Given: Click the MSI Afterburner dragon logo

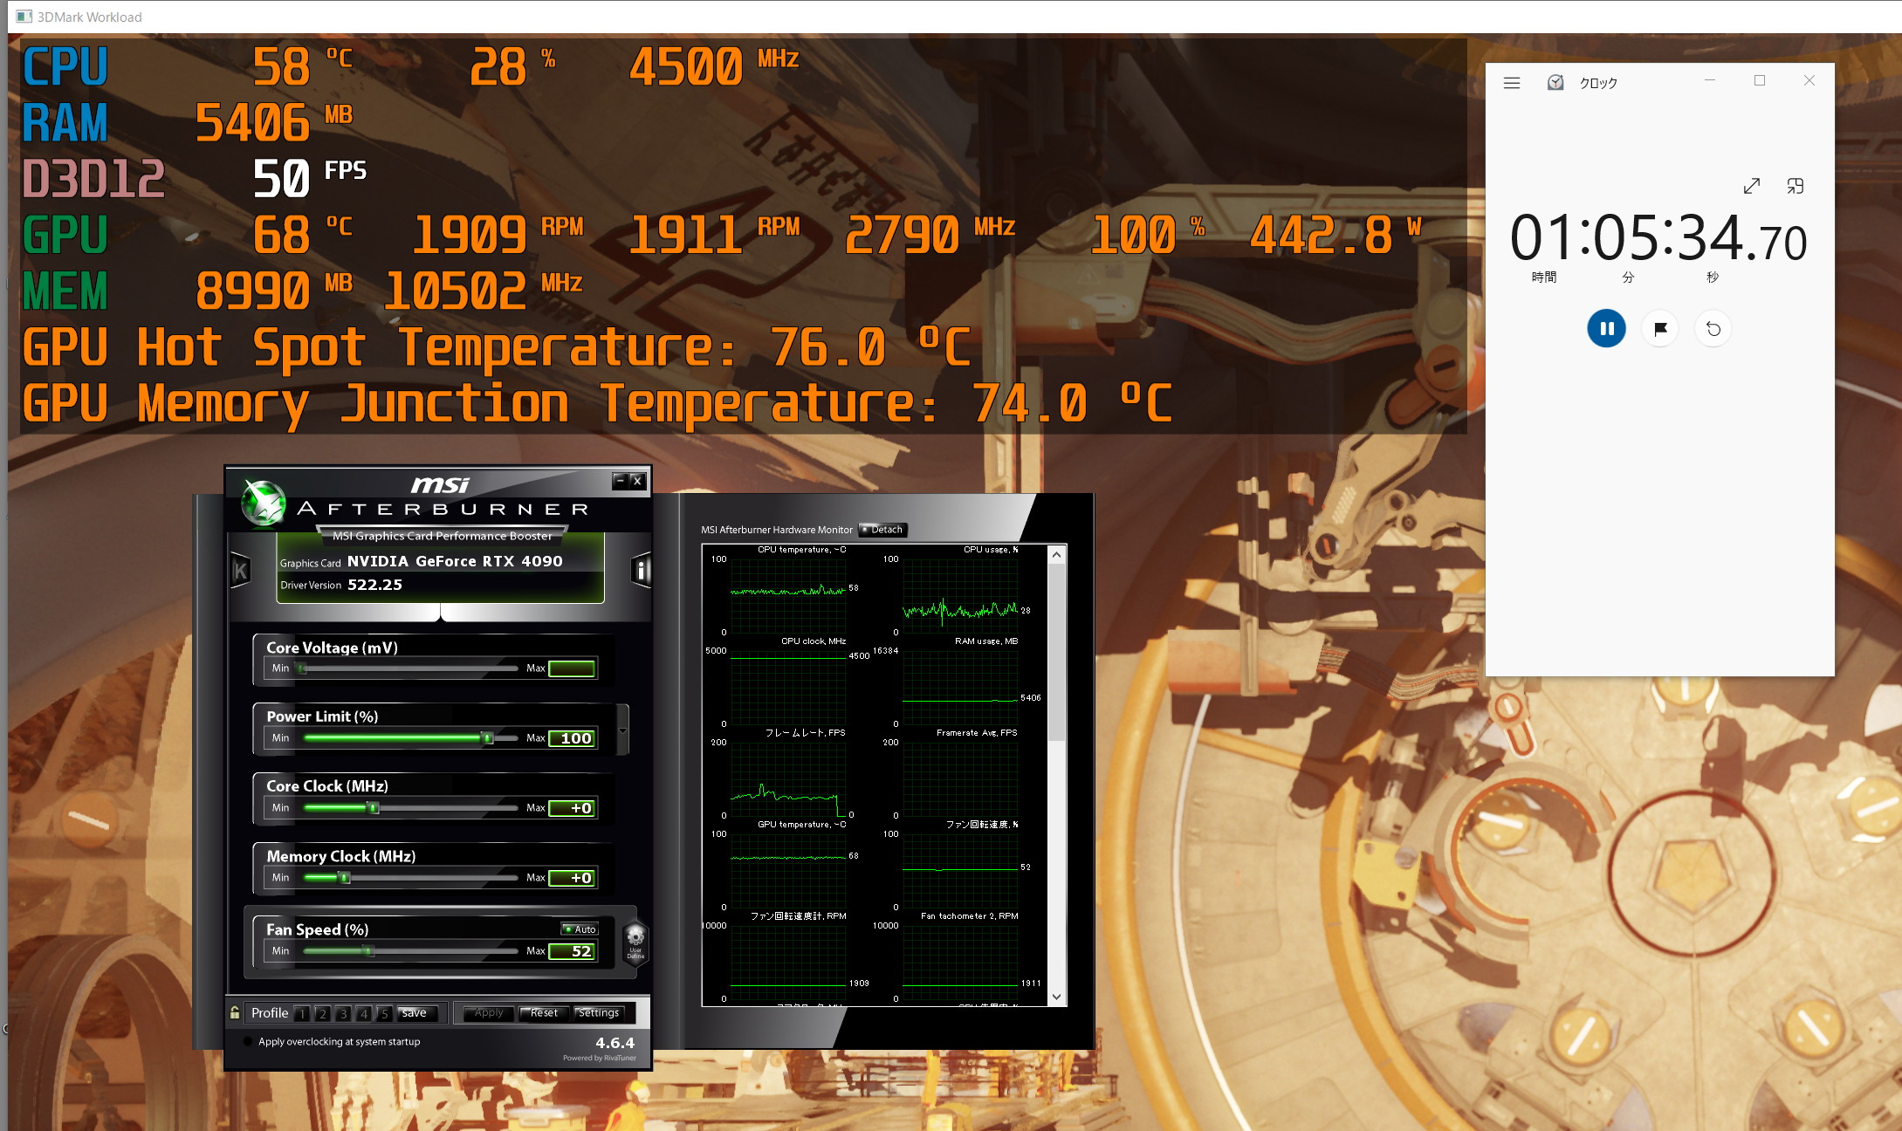Looking at the screenshot, I should pos(264,504).
